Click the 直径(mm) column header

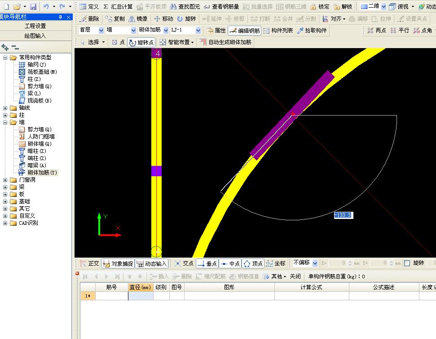click(141, 287)
